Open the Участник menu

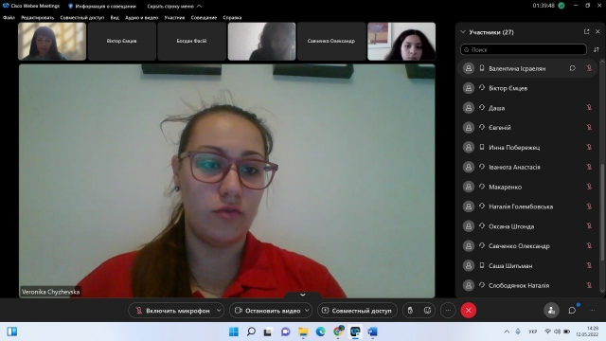pyautogui.click(x=174, y=17)
